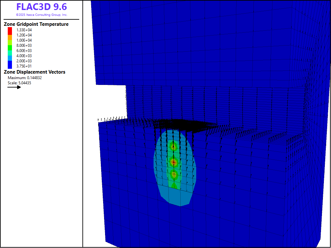
Task: Select the cyan 6.00E+03 legend swatch
Action: point(10,50)
